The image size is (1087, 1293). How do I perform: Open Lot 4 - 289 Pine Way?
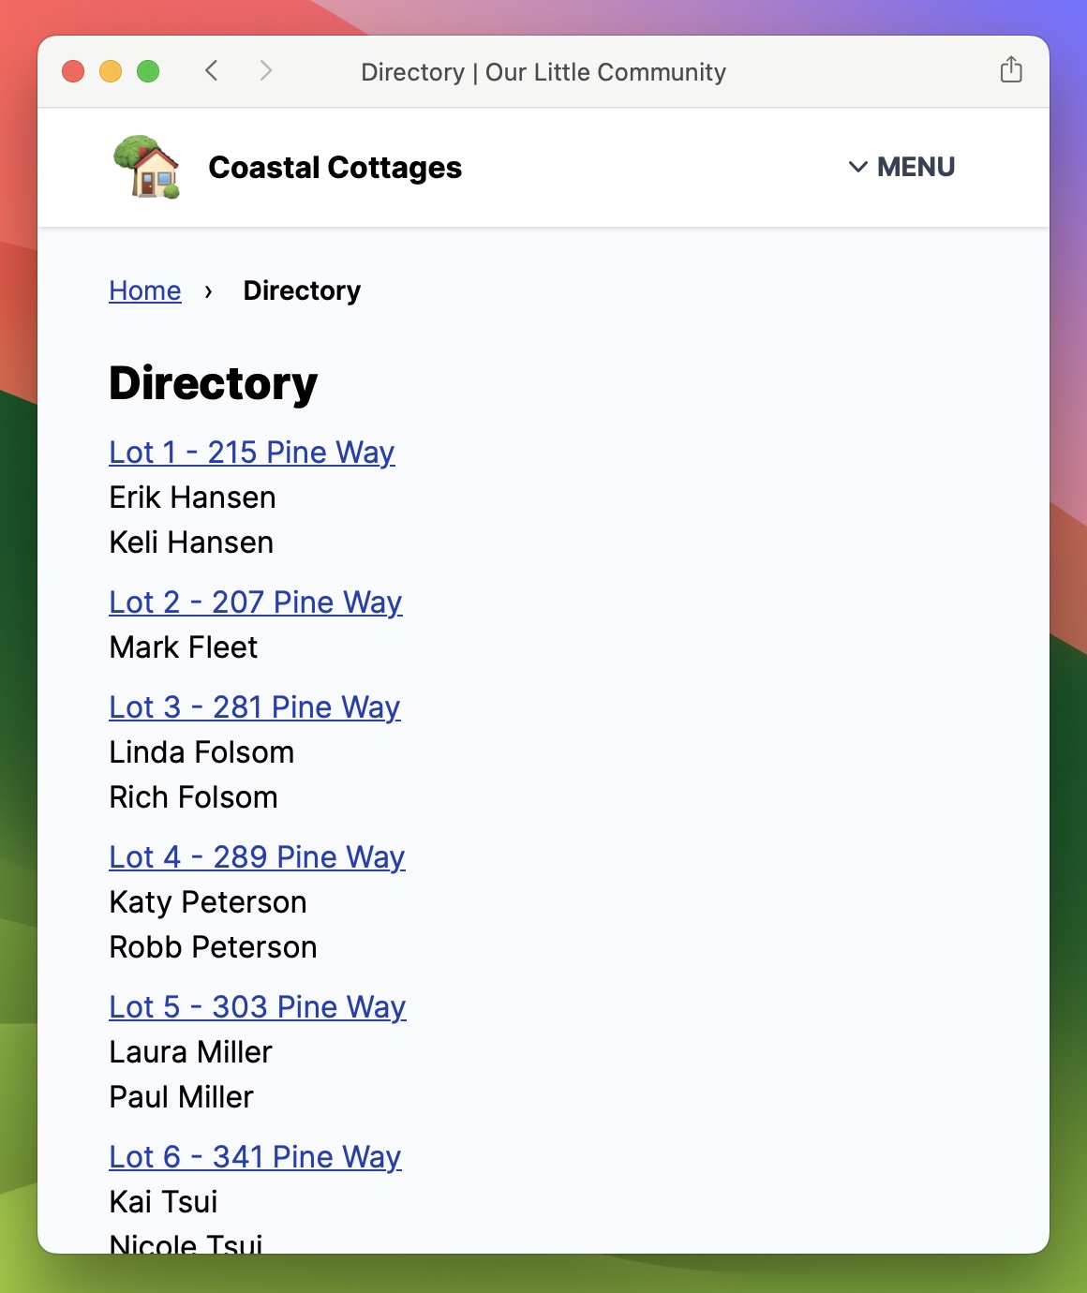257,857
